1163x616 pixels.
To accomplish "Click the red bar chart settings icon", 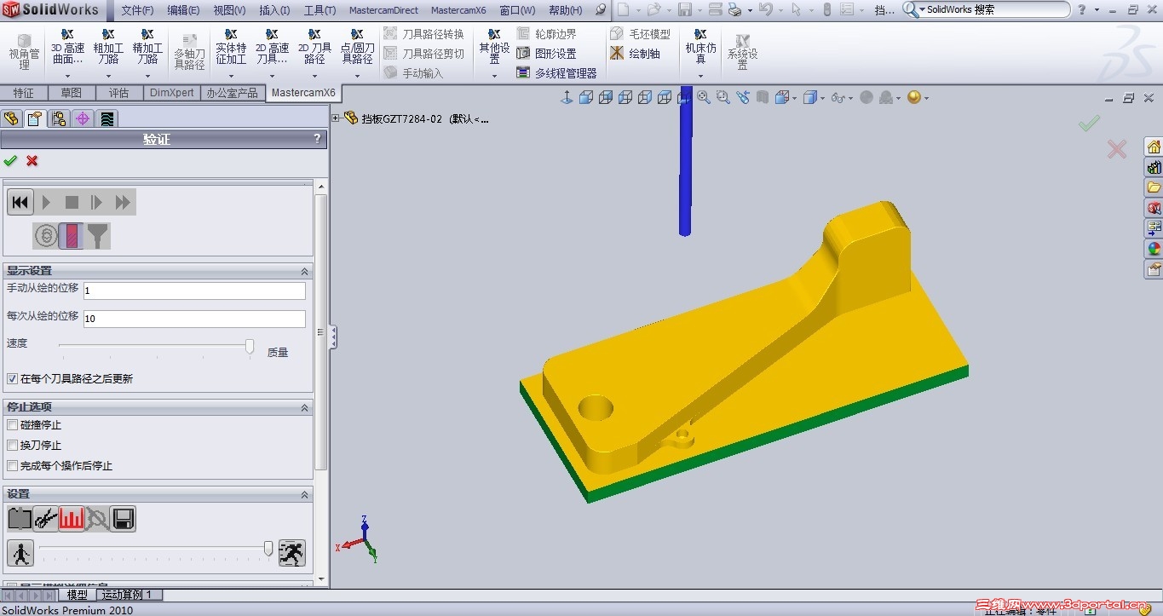I will coord(72,518).
